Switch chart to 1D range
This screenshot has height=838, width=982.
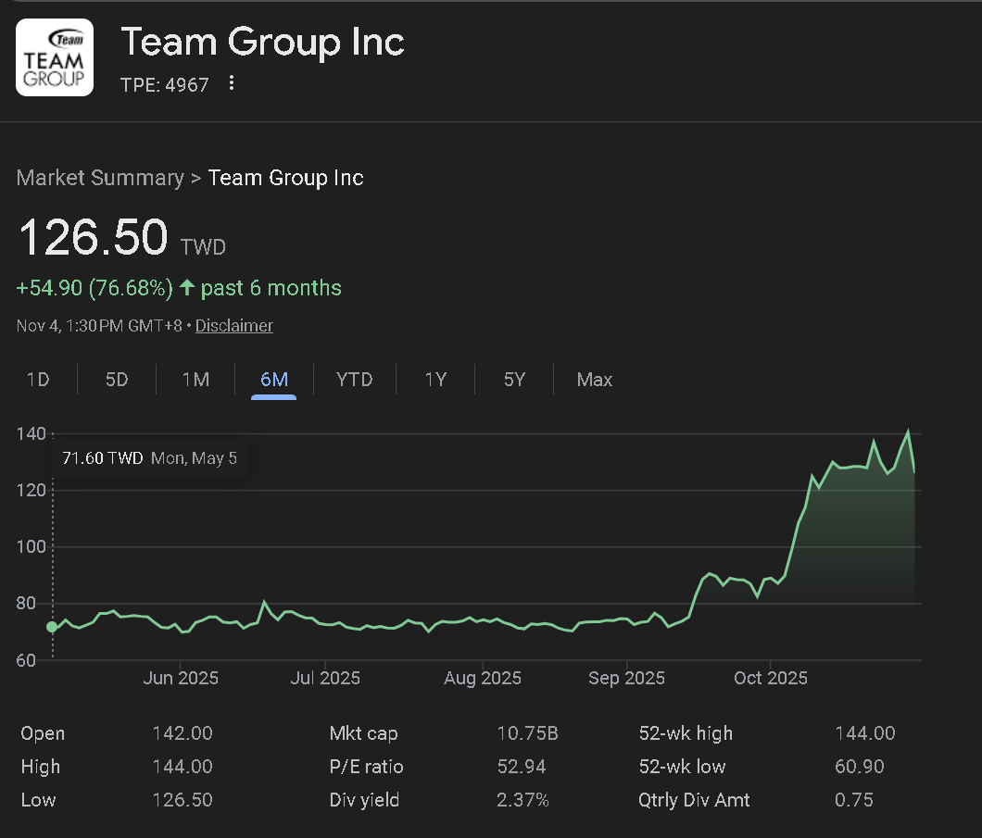point(38,380)
